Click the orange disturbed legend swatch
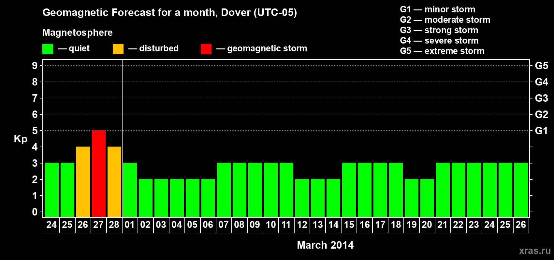The width and height of the screenshot is (554, 260). (118, 49)
